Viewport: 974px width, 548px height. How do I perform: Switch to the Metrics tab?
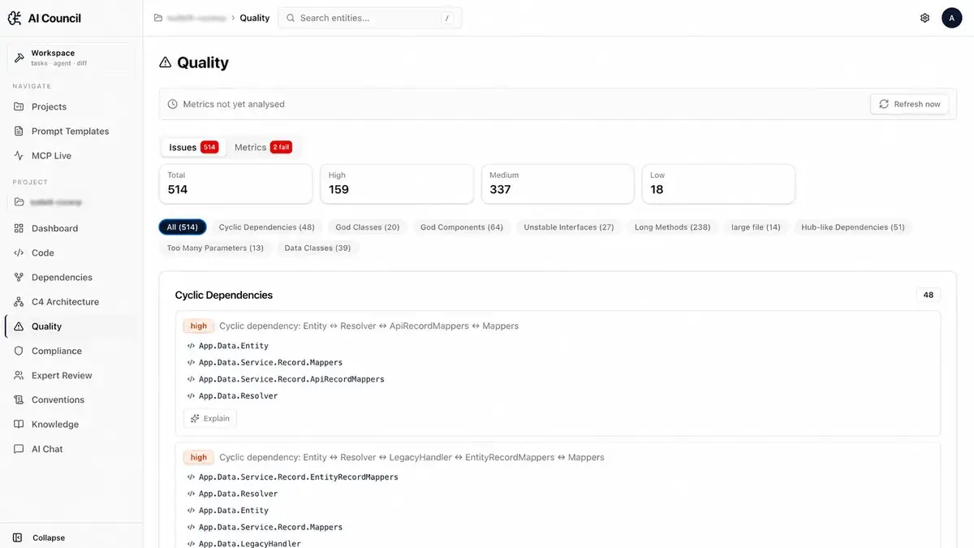[x=262, y=147]
